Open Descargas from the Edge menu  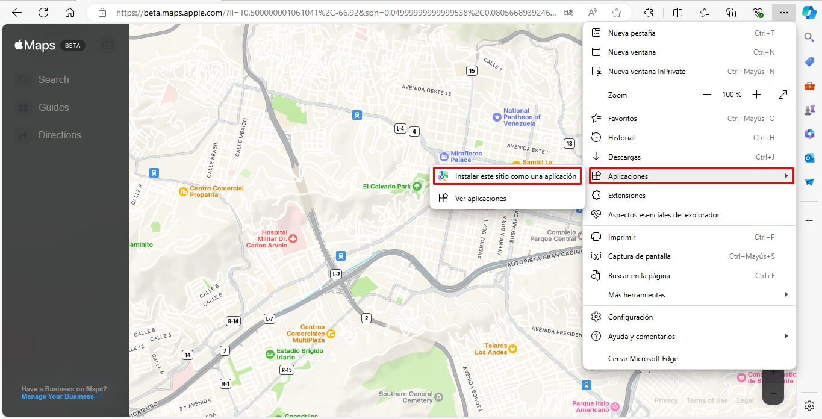(690, 157)
